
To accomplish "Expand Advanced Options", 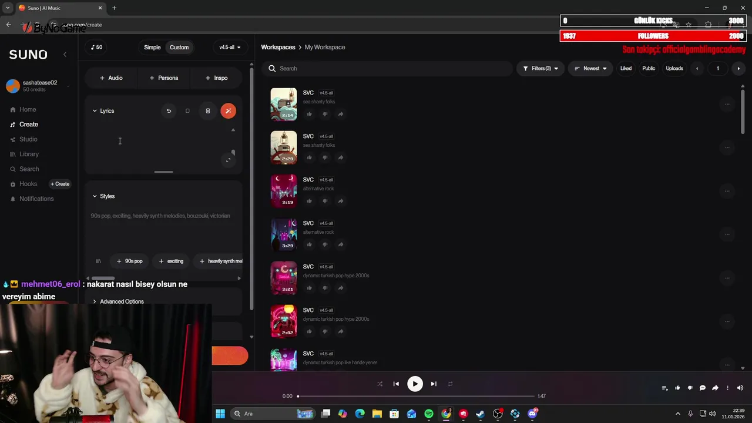I will click(118, 301).
